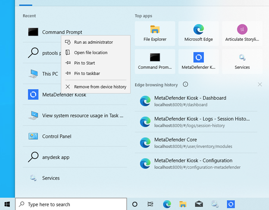
Task: Open Microsoft Edge from the taskbar
Action: (167, 204)
